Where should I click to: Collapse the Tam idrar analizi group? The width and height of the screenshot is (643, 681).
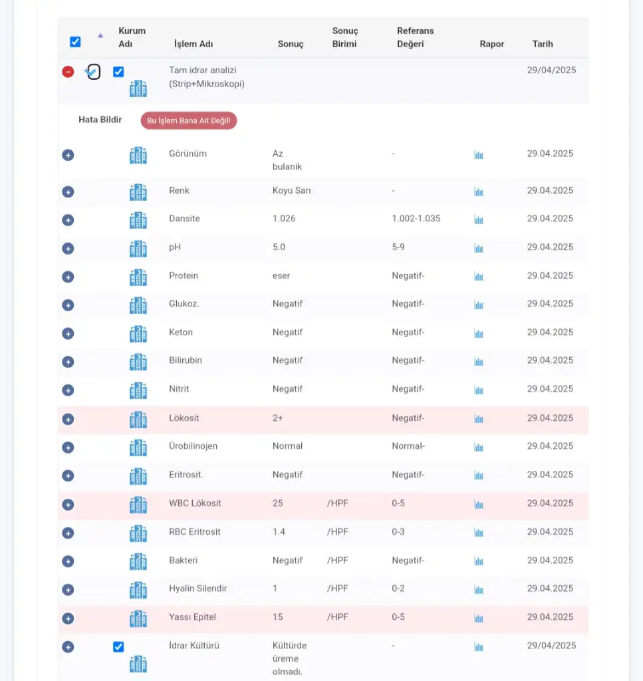[x=68, y=72]
